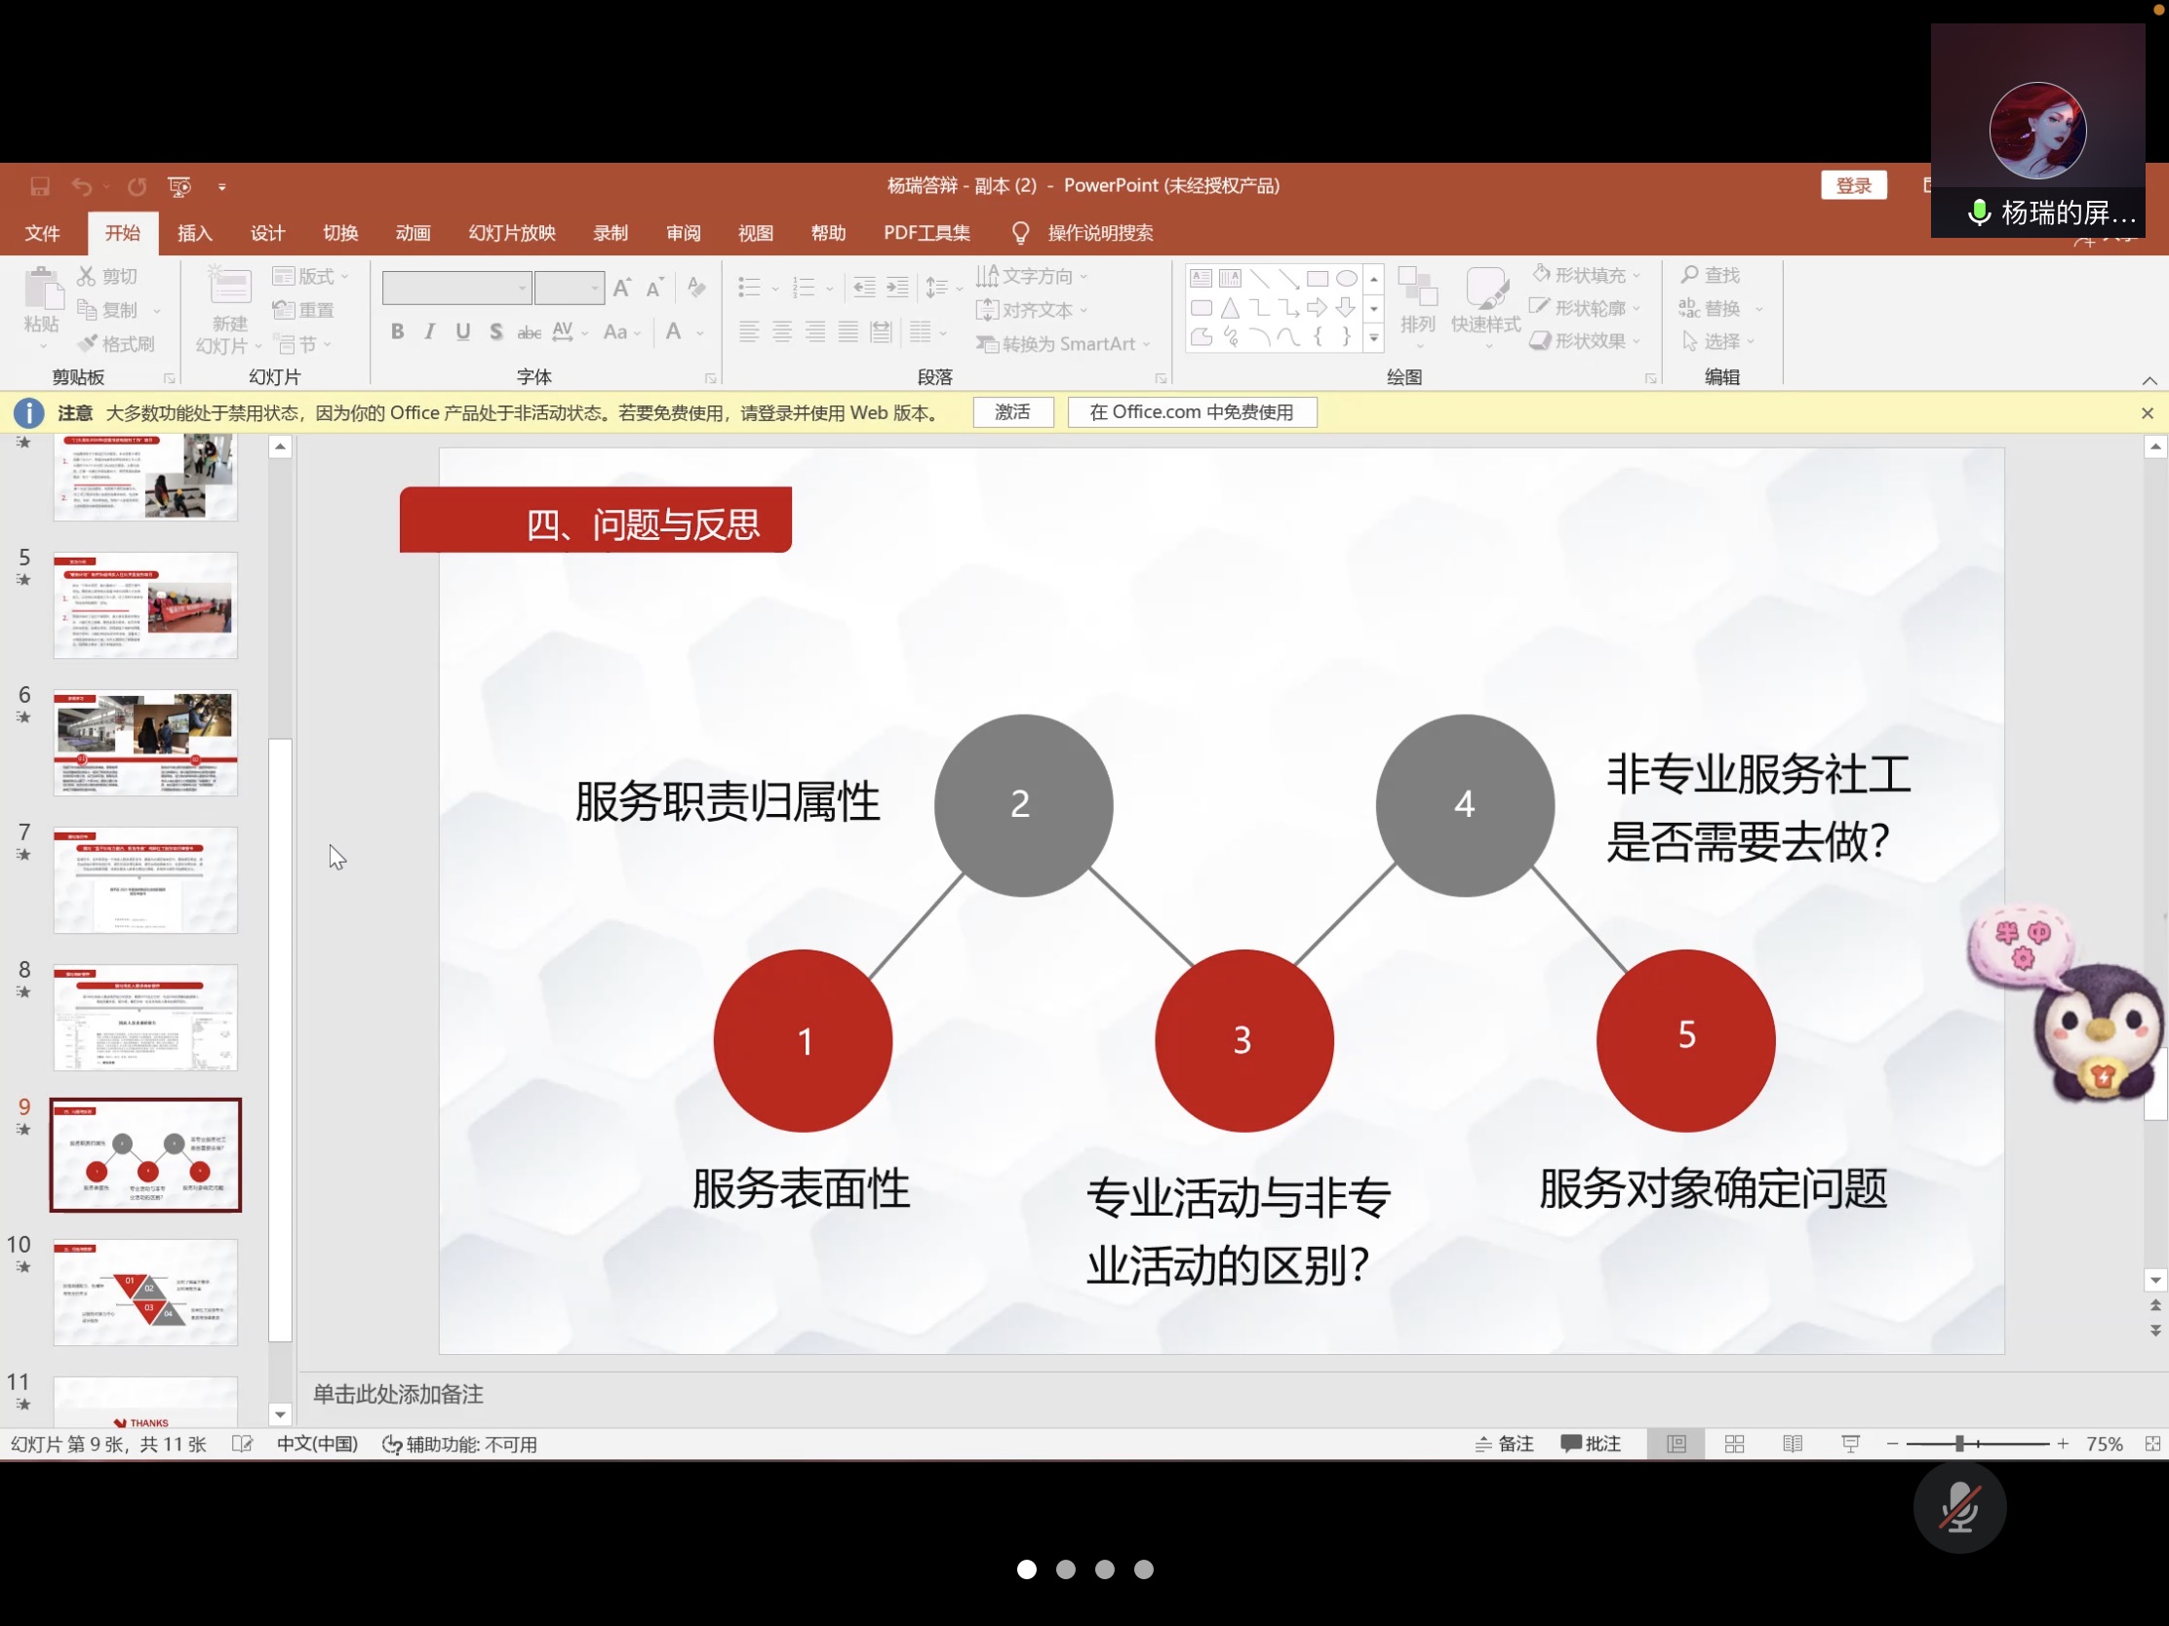Select slide 10 thumbnail
The image size is (2169, 1626).
point(145,1292)
